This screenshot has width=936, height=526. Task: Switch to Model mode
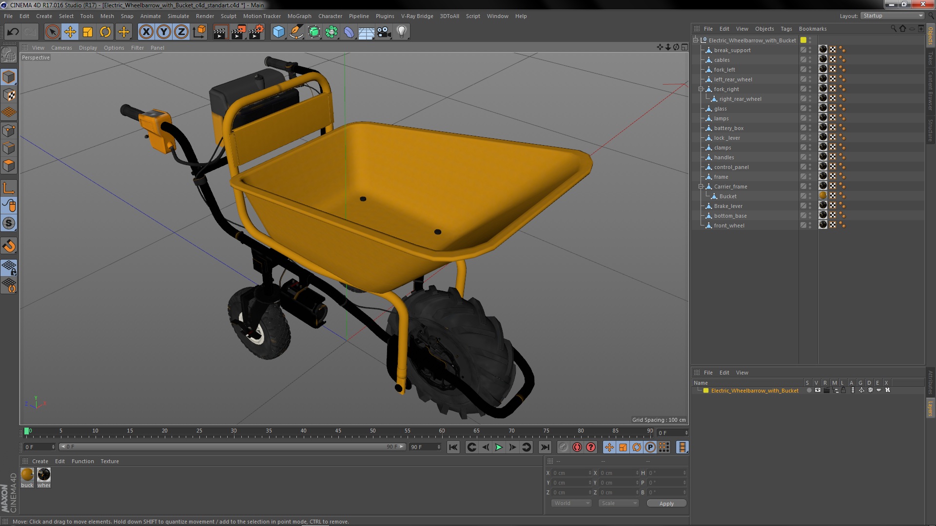(x=9, y=77)
